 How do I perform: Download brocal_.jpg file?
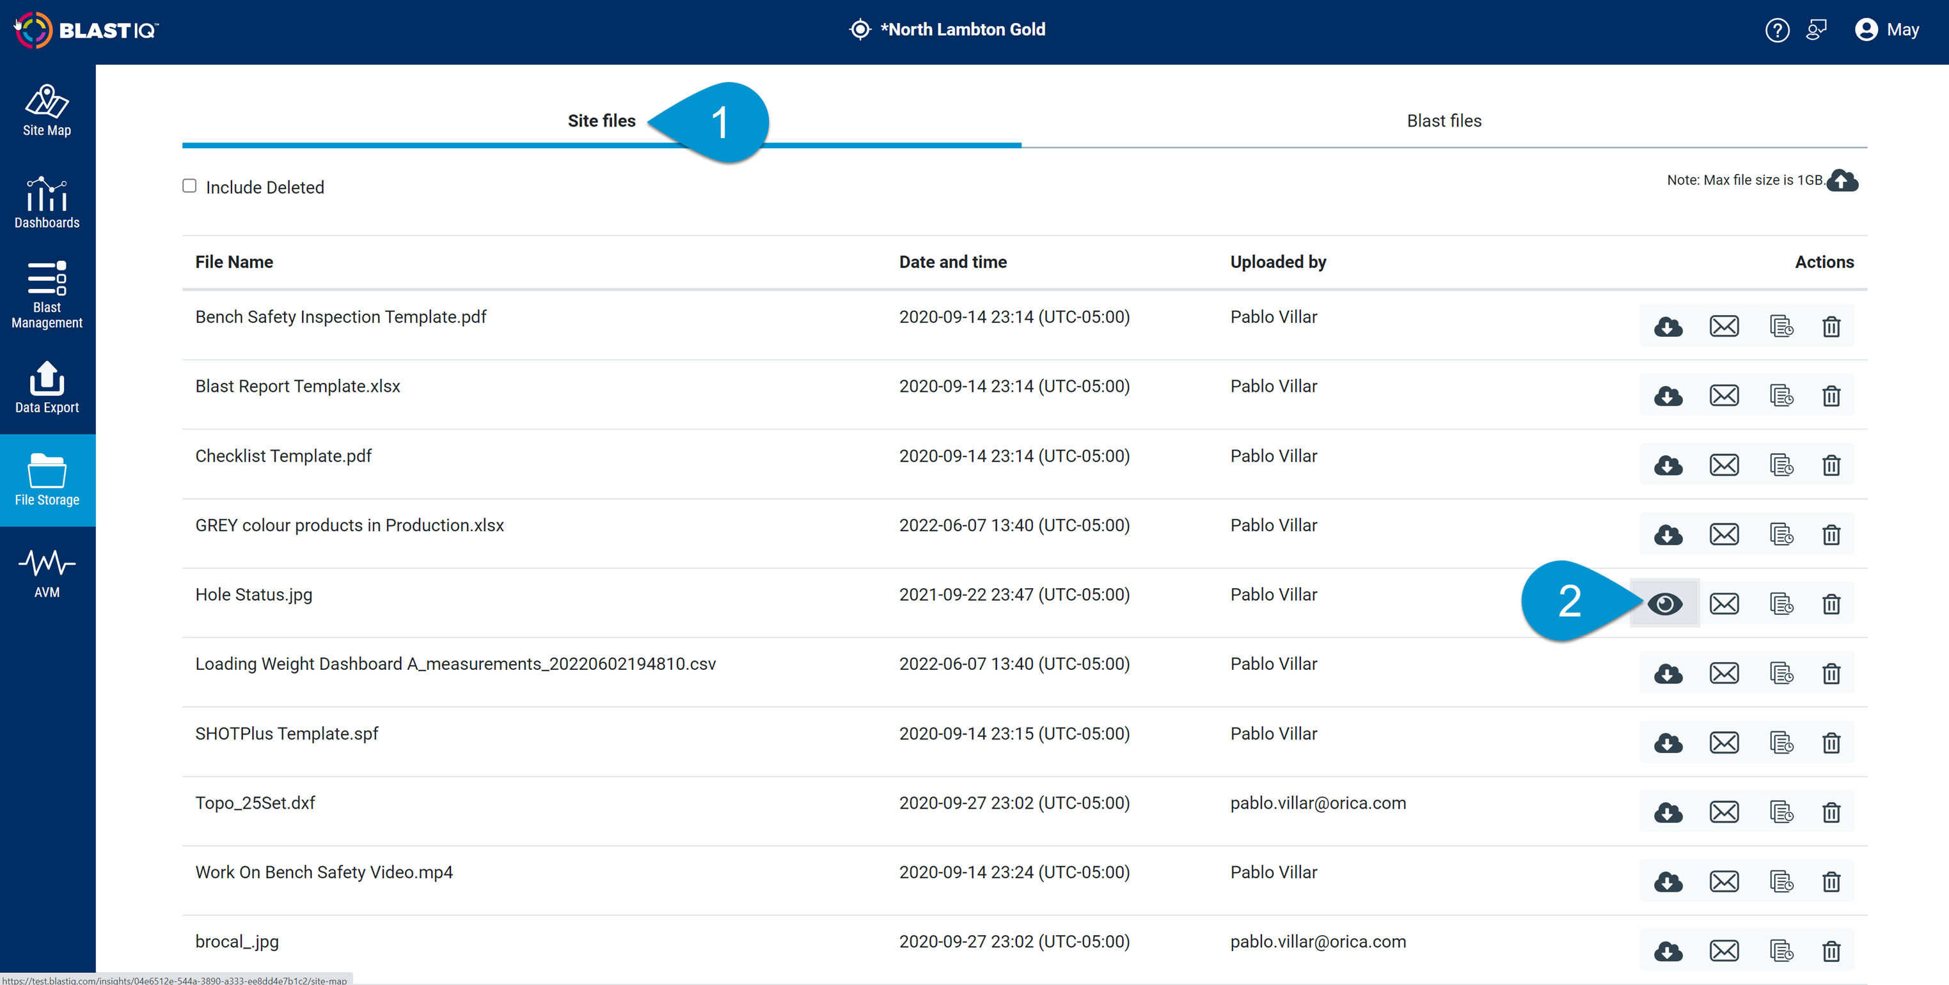pos(1668,951)
